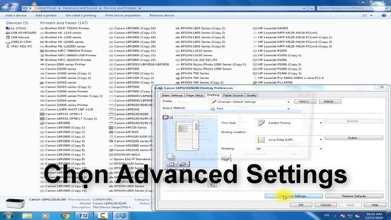This screenshot has height=220, width=391.
Task: Click the Add(1) profile button
Action: (305, 101)
